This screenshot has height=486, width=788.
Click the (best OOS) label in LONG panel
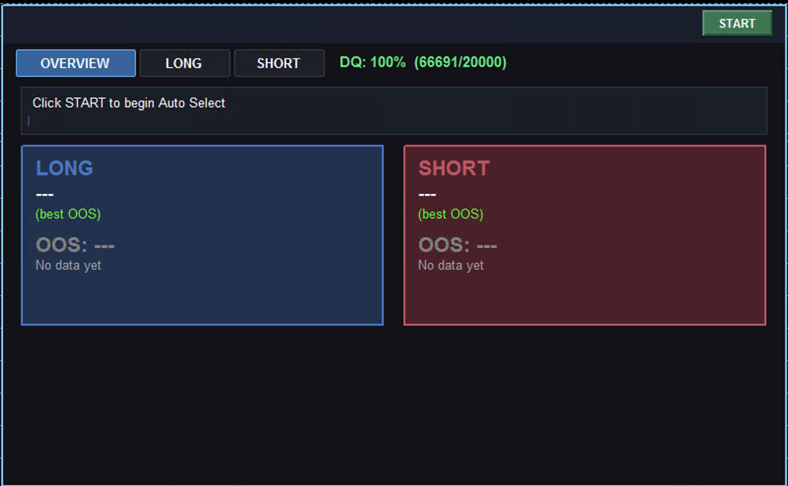(68, 214)
